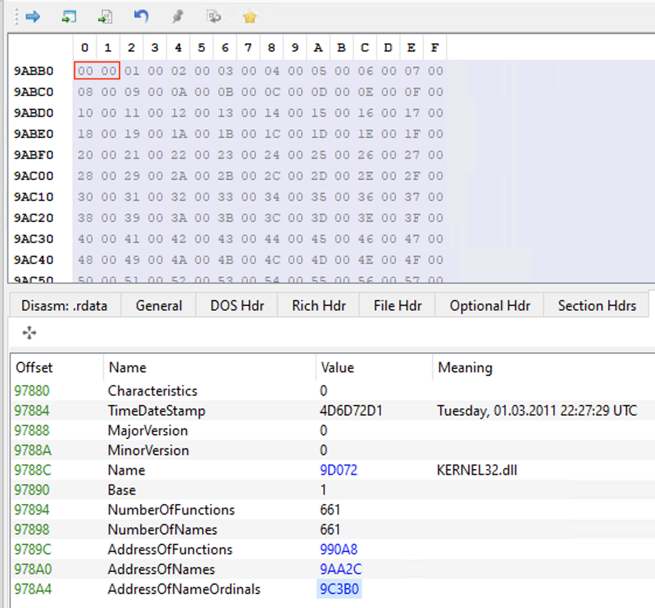Switch to the General tab

click(x=158, y=305)
